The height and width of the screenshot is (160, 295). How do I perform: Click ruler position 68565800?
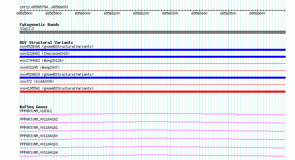point(24,13)
